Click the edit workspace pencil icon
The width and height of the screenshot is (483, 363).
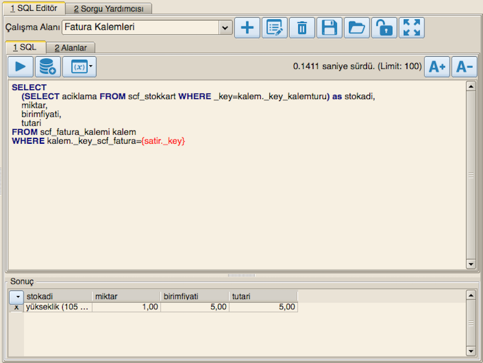275,28
